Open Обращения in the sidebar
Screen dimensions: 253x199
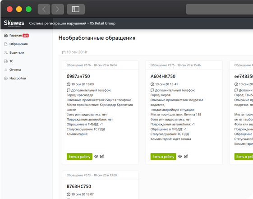[x=18, y=44]
